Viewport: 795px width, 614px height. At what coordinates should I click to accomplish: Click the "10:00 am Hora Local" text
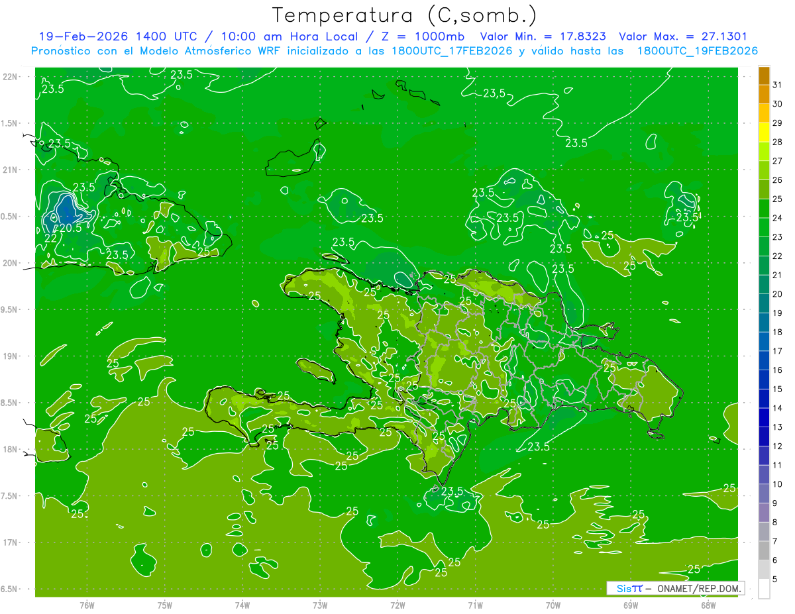(x=290, y=36)
